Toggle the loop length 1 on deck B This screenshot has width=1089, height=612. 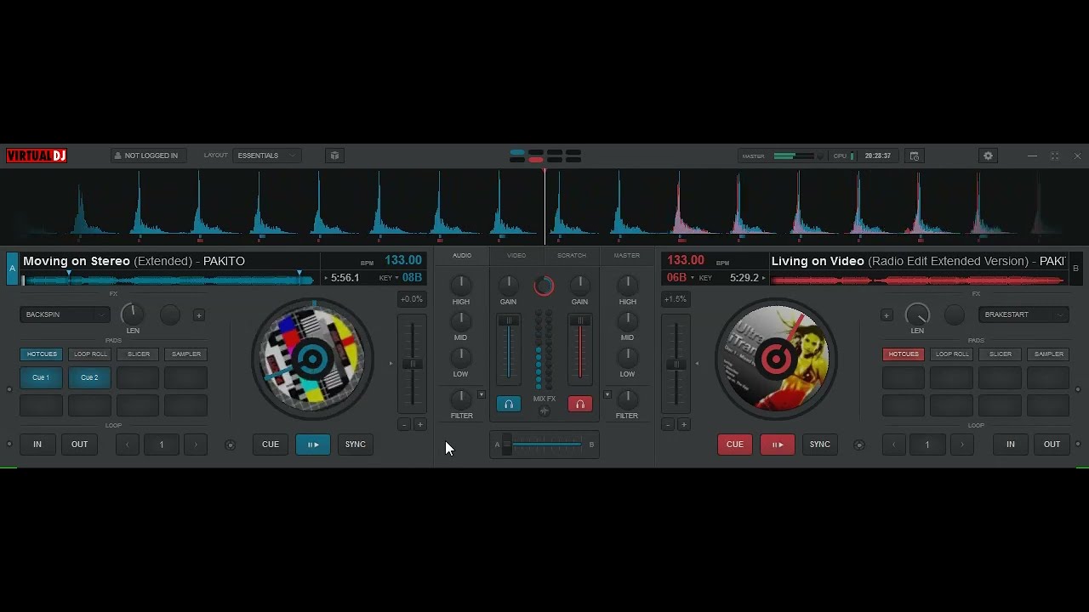[x=927, y=445]
